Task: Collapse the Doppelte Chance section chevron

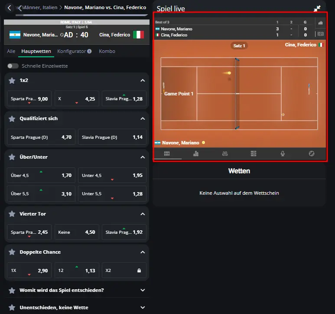Action: point(143,252)
